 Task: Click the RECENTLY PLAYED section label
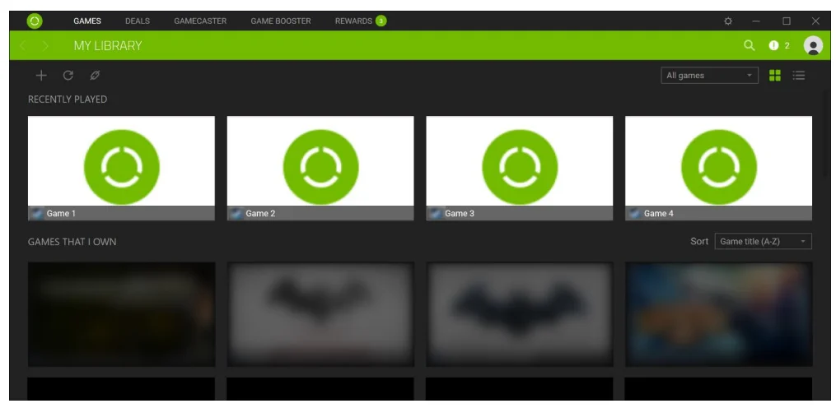coord(68,100)
